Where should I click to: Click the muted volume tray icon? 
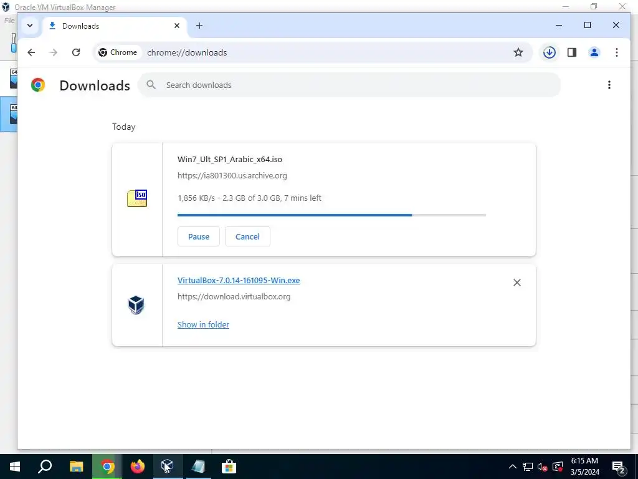click(543, 467)
